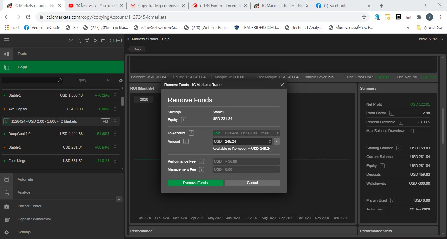Show Amount info icon
This screenshot has height=239, width=447.
tap(186, 141)
